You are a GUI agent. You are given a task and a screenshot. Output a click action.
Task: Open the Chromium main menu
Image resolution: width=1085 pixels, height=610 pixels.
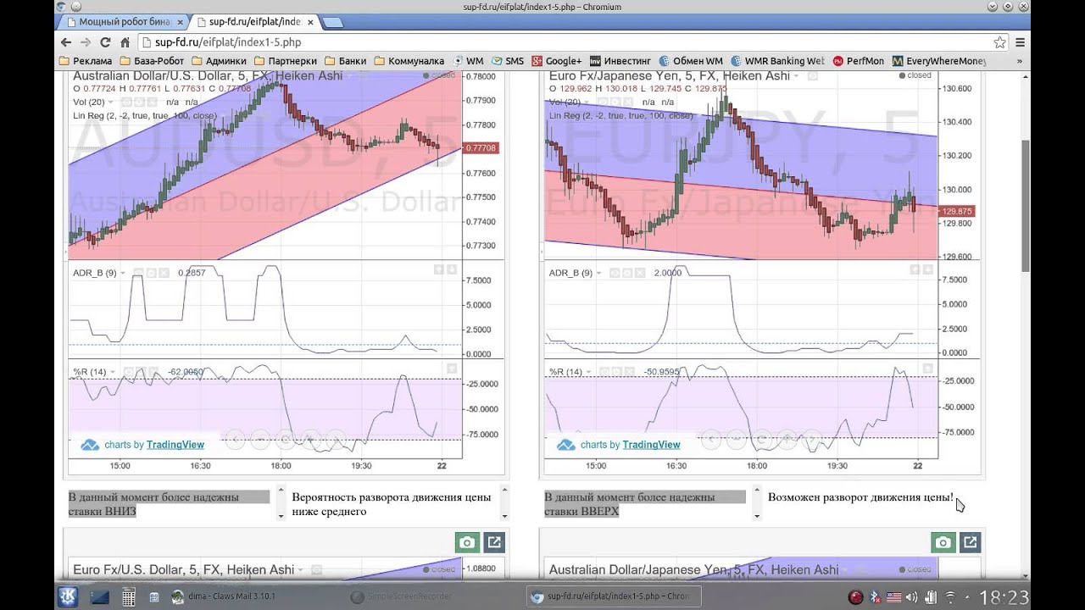pyautogui.click(x=1021, y=42)
